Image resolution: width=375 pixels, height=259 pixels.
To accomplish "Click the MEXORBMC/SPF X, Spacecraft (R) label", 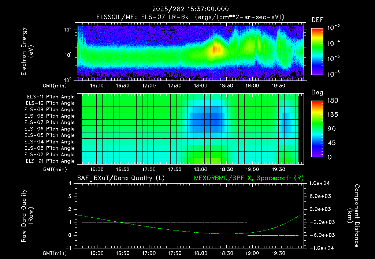I will tap(249, 178).
